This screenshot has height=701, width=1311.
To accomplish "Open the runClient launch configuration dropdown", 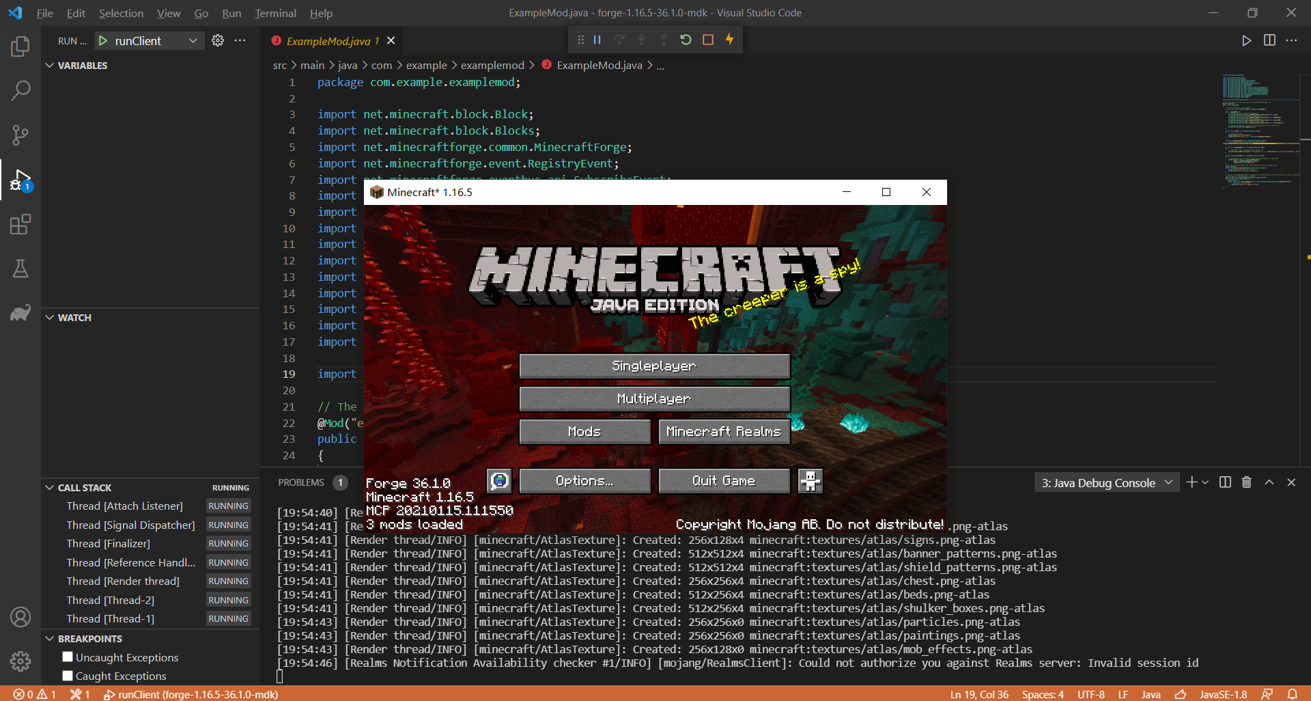I will pyautogui.click(x=192, y=40).
